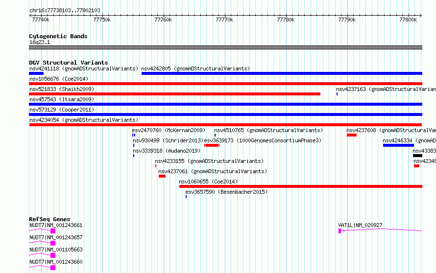Click NUDT7|NM_001105663 transcript label
Viewport: 436px width, 273px height.
click(x=56, y=250)
